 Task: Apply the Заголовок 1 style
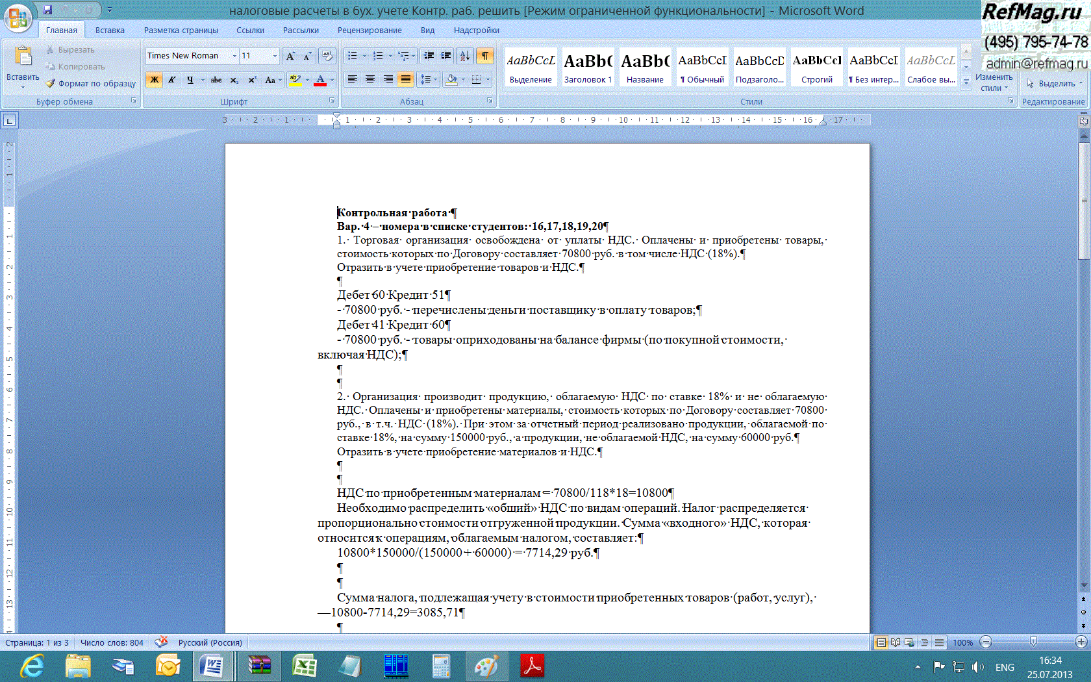tap(588, 68)
